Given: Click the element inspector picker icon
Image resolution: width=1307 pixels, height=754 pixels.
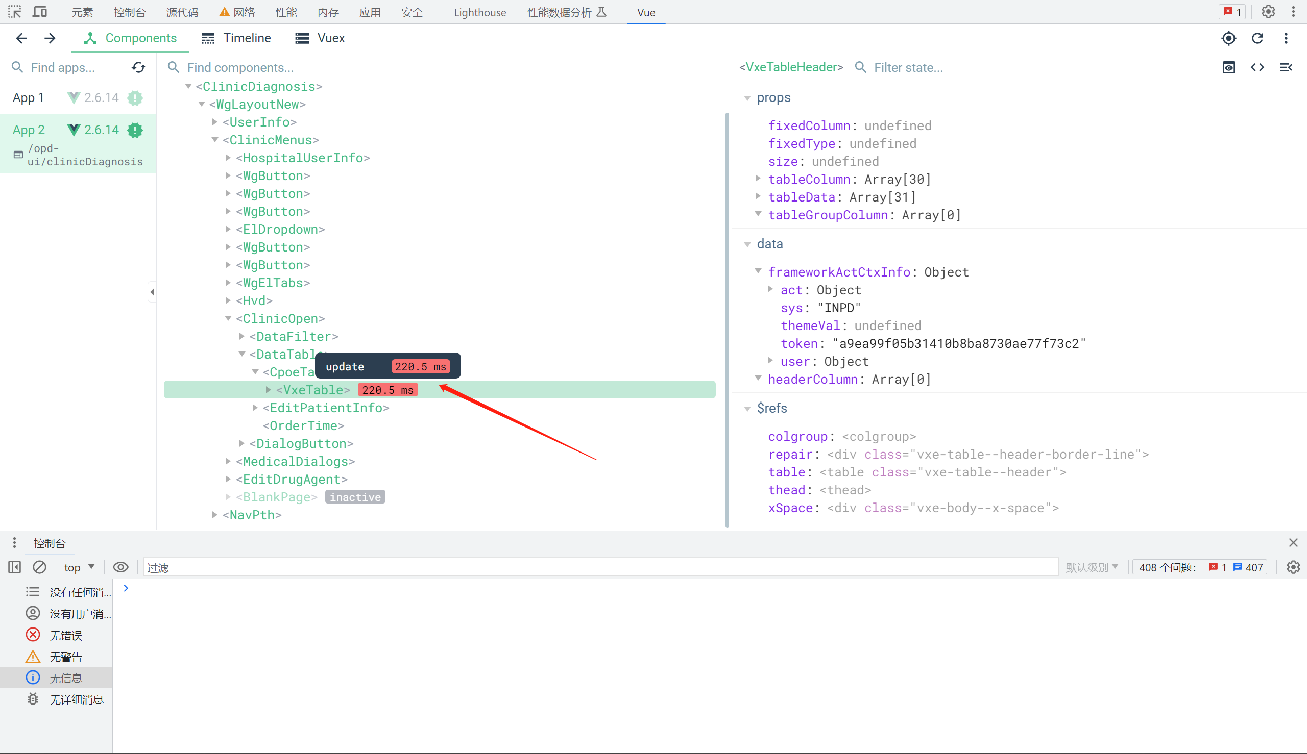Looking at the screenshot, I should click(x=14, y=12).
